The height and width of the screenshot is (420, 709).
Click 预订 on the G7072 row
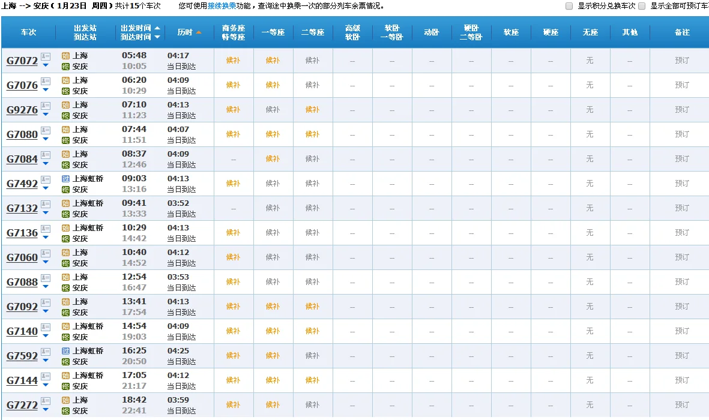tap(682, 60)
